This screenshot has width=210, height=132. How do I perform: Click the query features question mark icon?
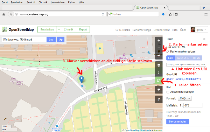pos(159,99)
